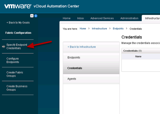Click the vCloud Automation Center title
Image resolution: width=160 pixels, height=114 pixels.
[56, 6]
